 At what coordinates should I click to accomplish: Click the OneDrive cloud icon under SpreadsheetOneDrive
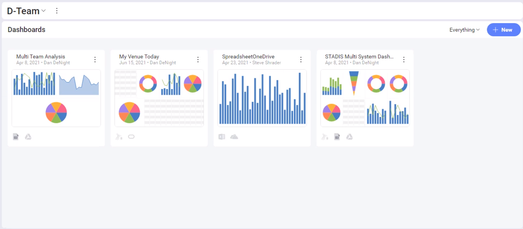(x=234, y=137)
